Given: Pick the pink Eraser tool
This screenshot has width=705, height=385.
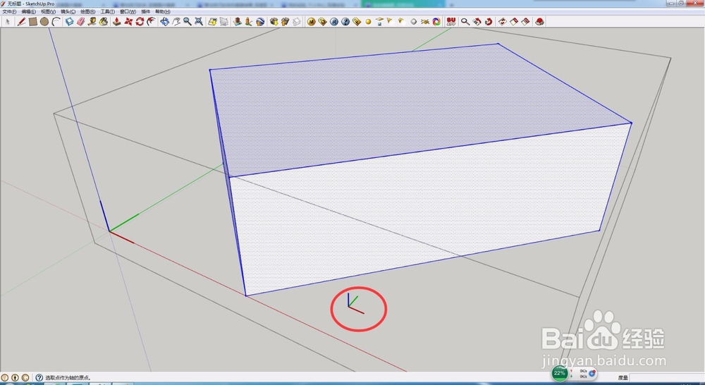Looking at the screenshot, I should click(81, 22).
